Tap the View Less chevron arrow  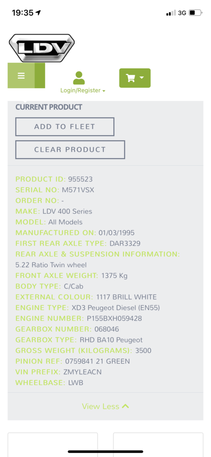(x=126, y=406)
